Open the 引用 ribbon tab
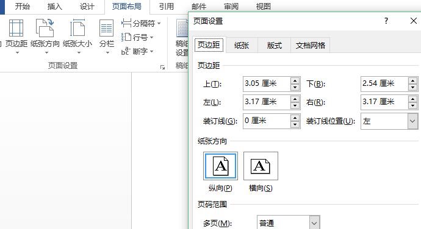Screen dimensions: 421x229 pyautogui.click(x=167, y=7)
